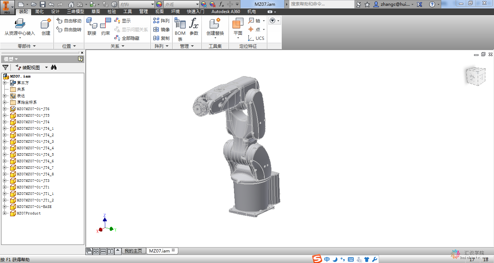494x263 pixels.
Task: Click the 创建 create component icon
Action: coord(46,27)
